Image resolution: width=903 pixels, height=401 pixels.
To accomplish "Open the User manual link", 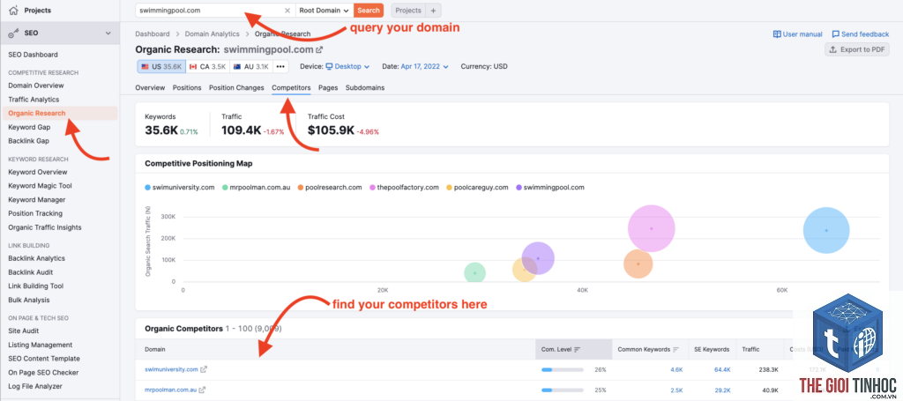I will pyautogui.click(x=797, y=34).
